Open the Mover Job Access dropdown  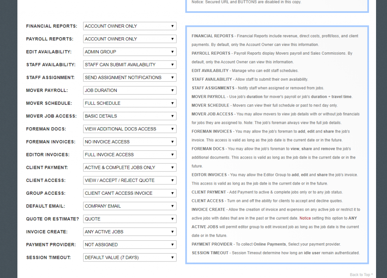point(130,116)
